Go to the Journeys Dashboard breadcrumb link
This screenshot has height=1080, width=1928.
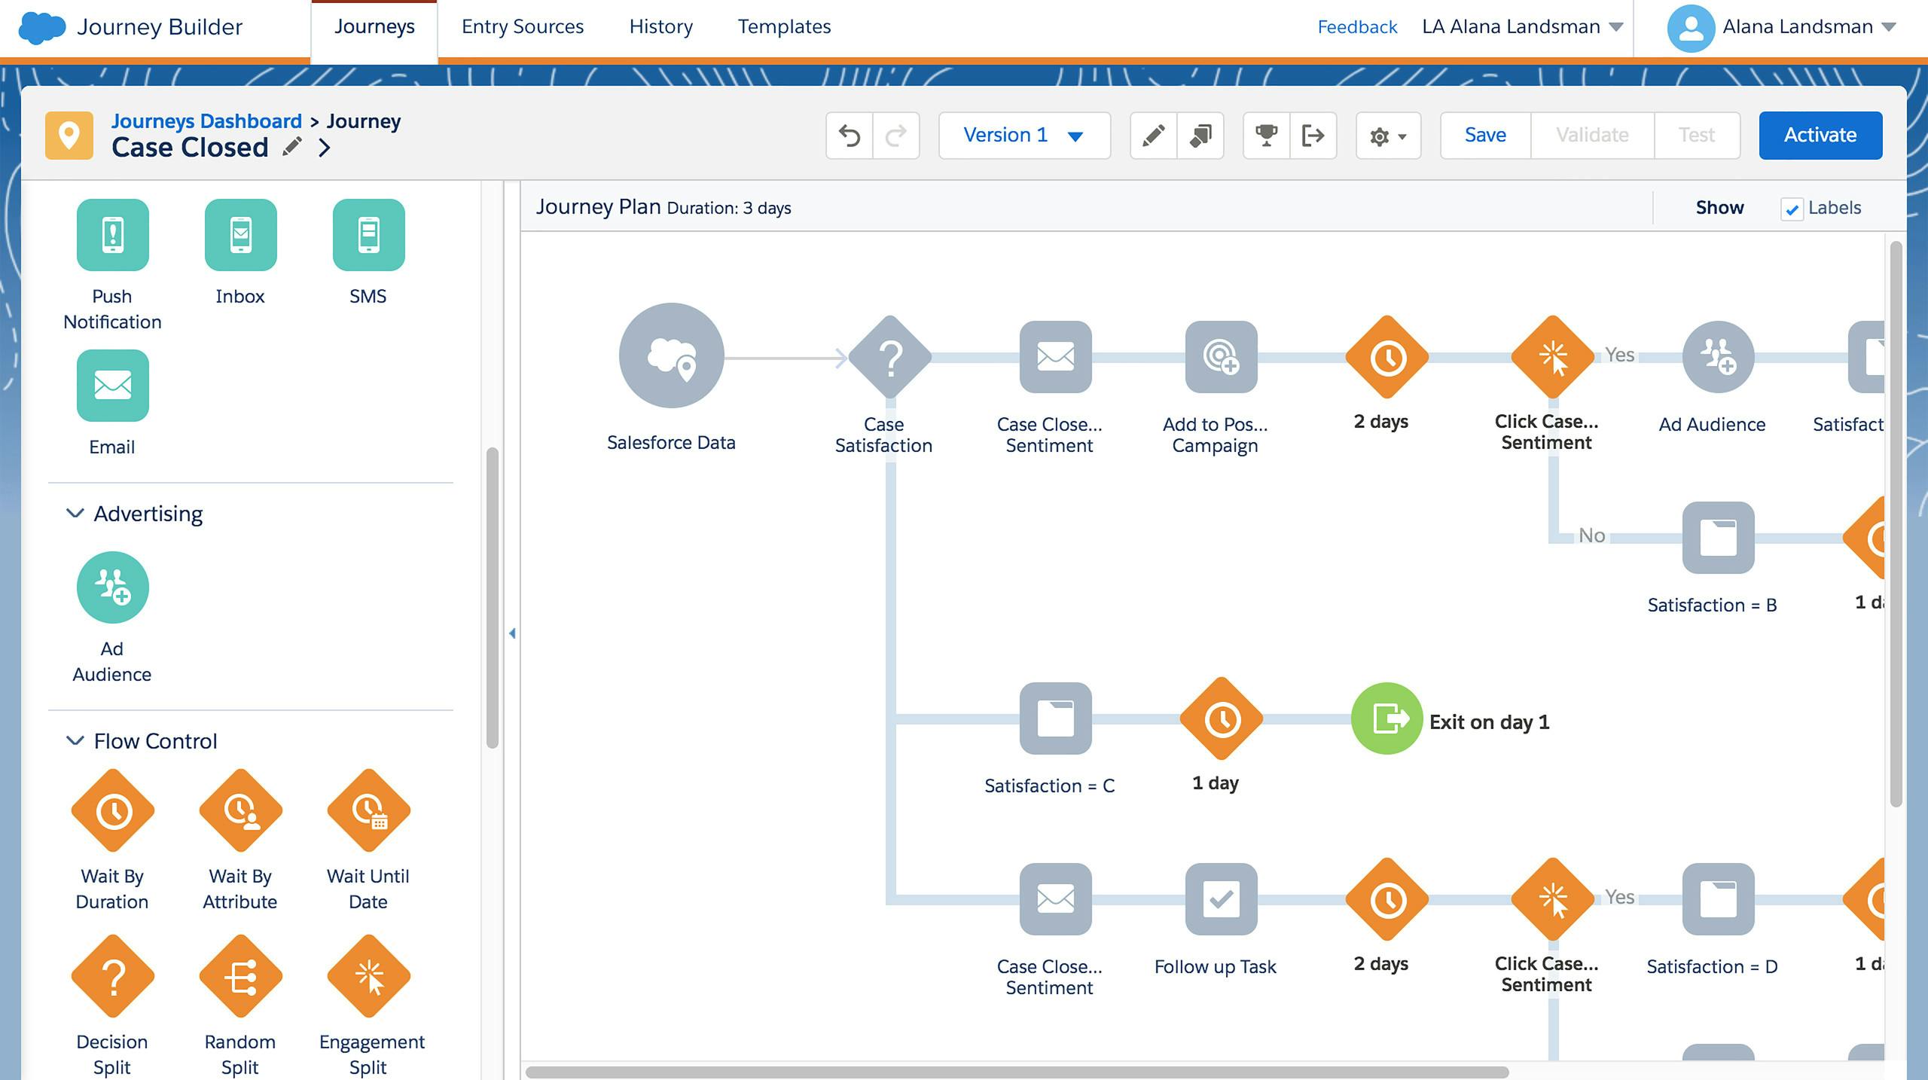coord(206,121)
